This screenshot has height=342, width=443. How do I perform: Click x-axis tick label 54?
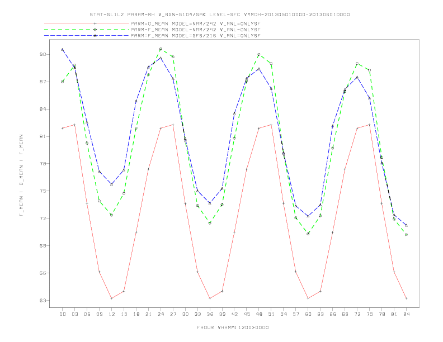click(x=284, y=314)
